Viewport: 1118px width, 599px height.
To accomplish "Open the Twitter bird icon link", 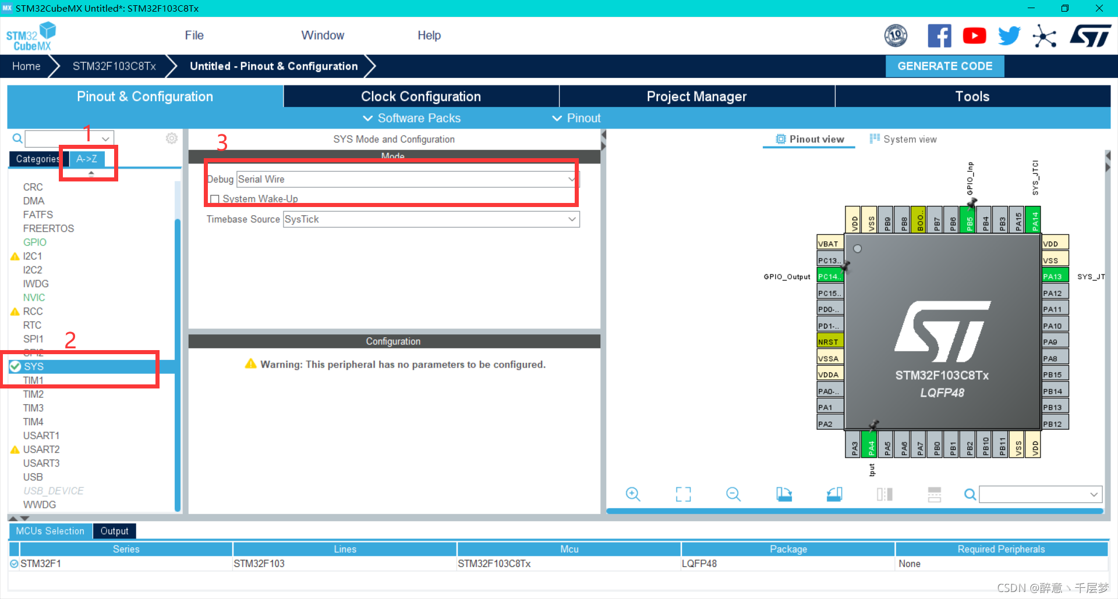I will 1009,36.
